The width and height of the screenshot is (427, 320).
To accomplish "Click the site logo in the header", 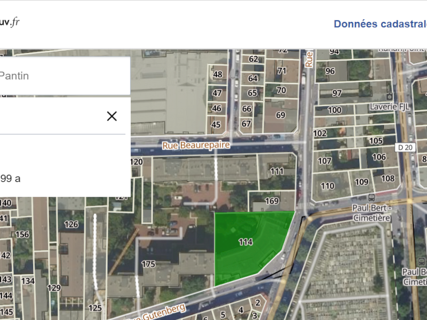I will pyautogui.click(x=10, y=22).
